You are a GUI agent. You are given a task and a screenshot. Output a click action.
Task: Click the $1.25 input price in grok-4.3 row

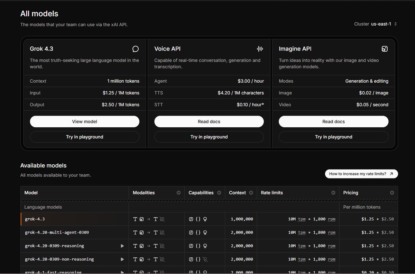pyautogui.click(x=368, y=219)
